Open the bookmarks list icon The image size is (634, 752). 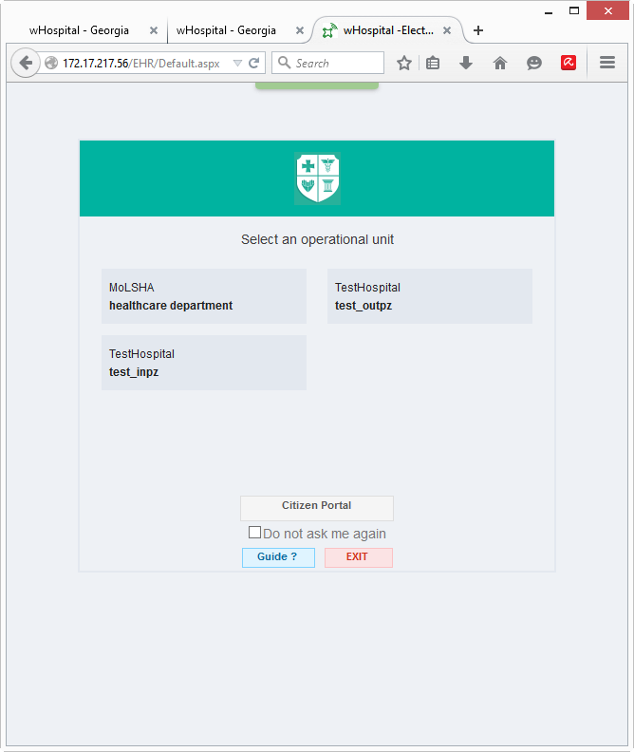point(433,63)
